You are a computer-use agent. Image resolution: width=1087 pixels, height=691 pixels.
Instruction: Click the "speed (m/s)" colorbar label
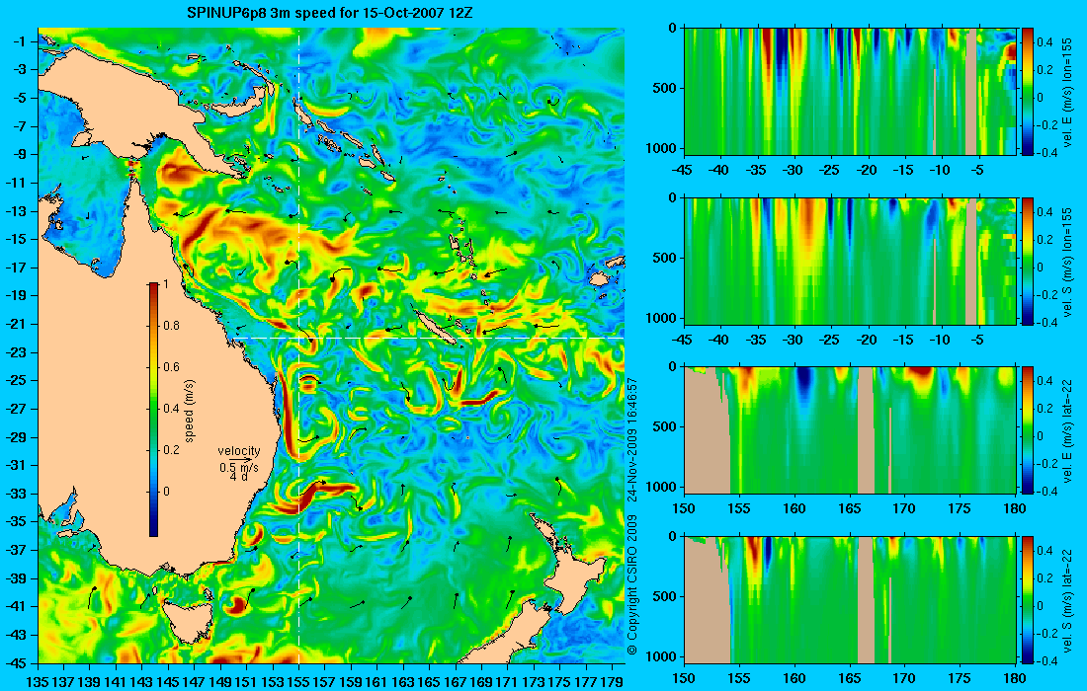190,411
